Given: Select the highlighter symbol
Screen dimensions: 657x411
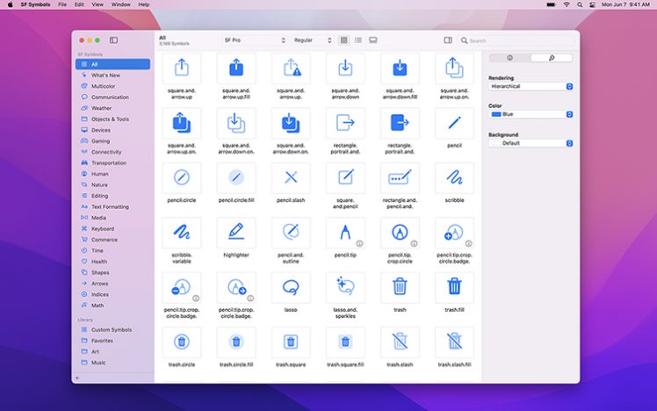Looking at the screenshot, I should point(235,233).
